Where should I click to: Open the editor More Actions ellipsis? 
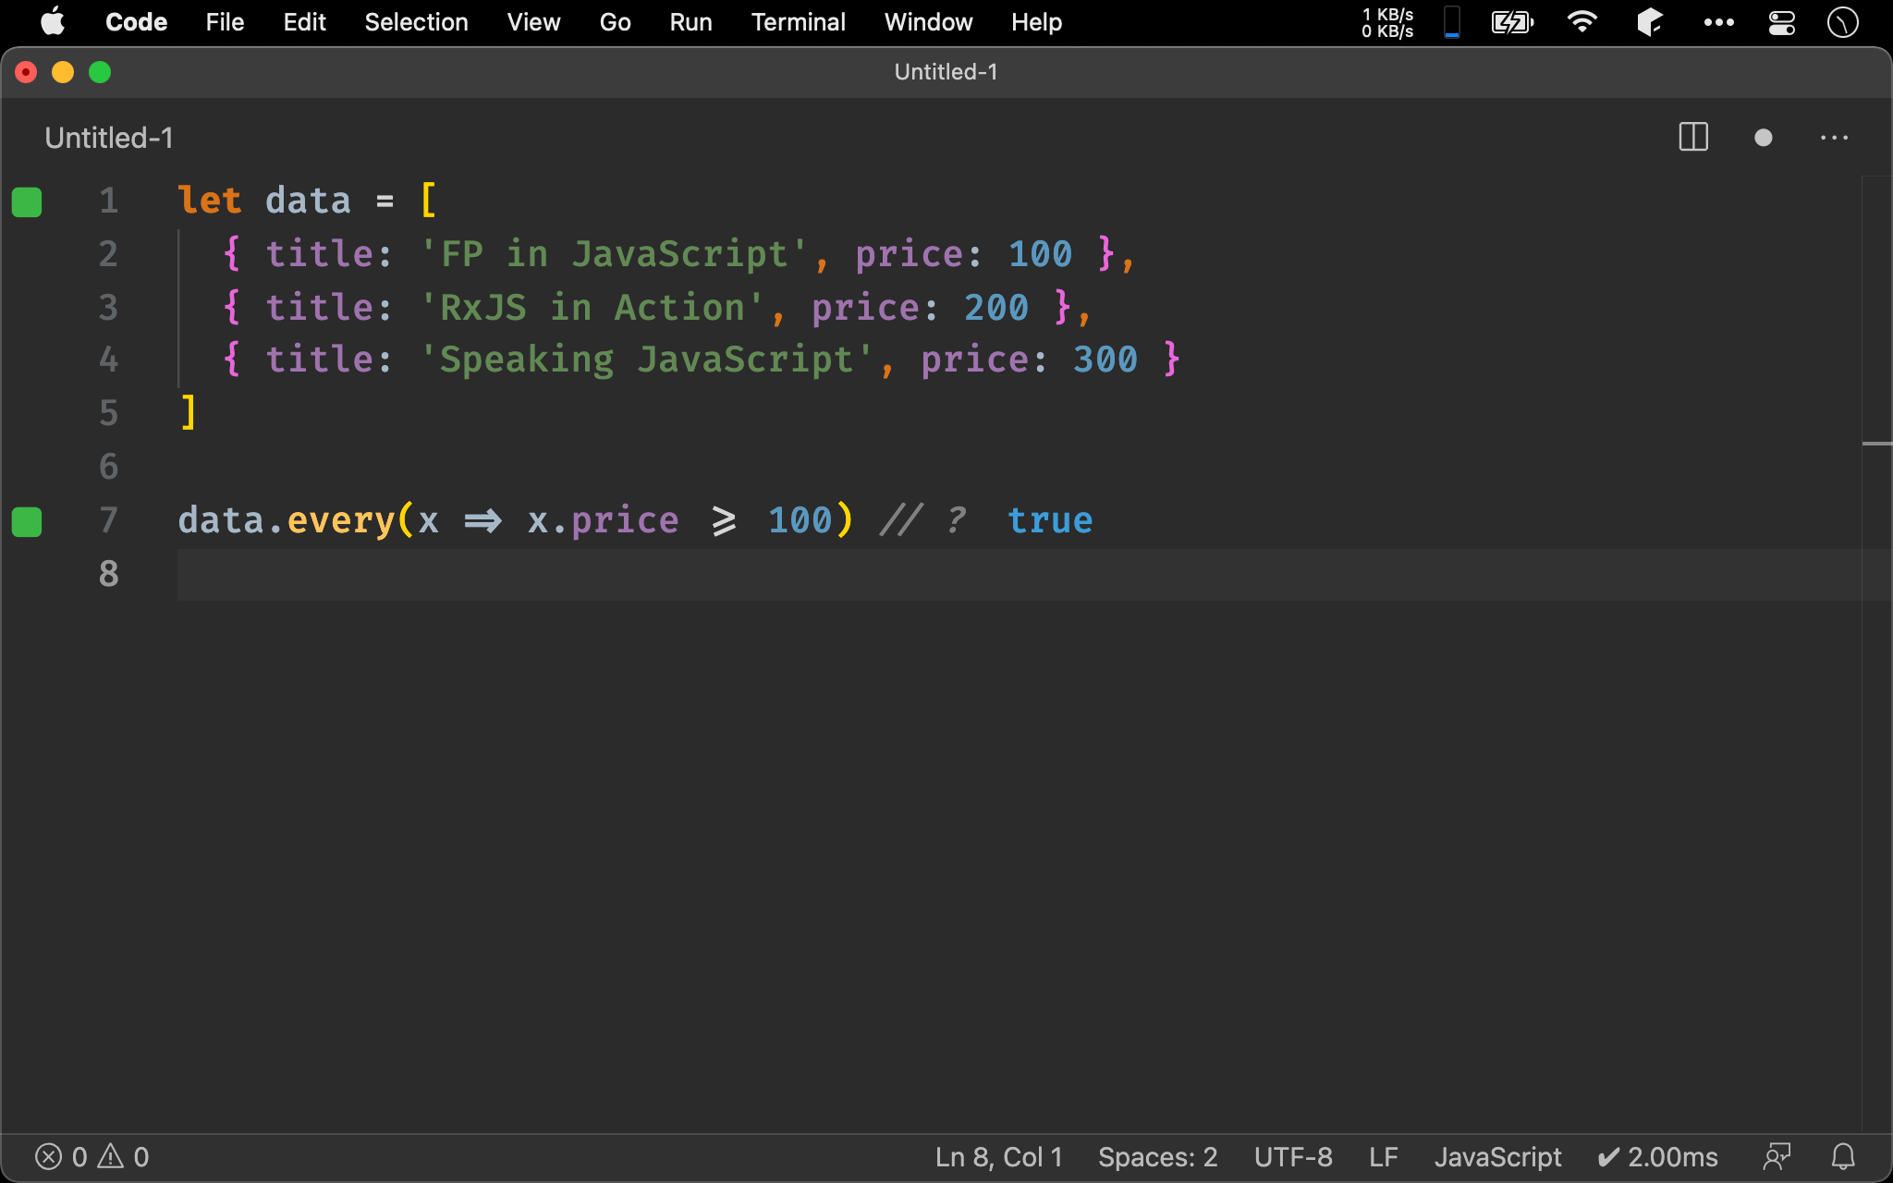pos(1834,138)
